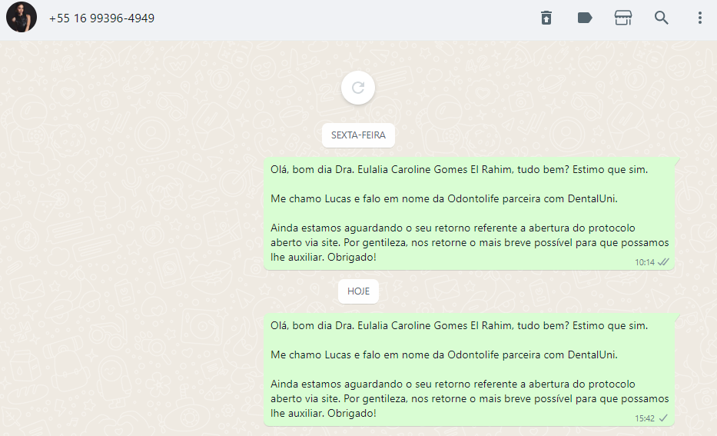
Task: Click the SEXTA-FEIRA date badge
Action: point(358,135)
